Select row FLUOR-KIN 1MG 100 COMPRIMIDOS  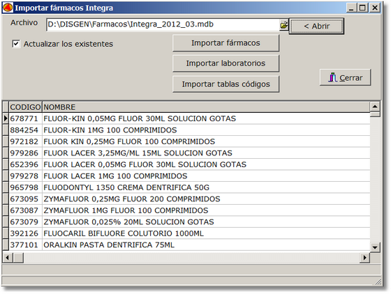point(189,130)
